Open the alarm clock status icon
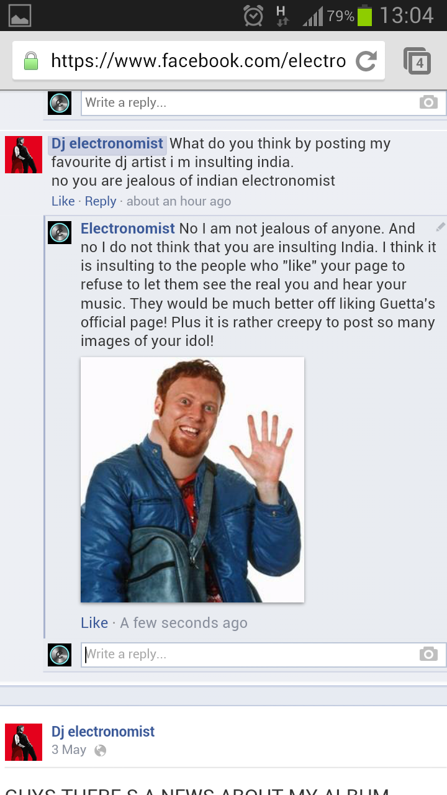 tap(253, 16)
